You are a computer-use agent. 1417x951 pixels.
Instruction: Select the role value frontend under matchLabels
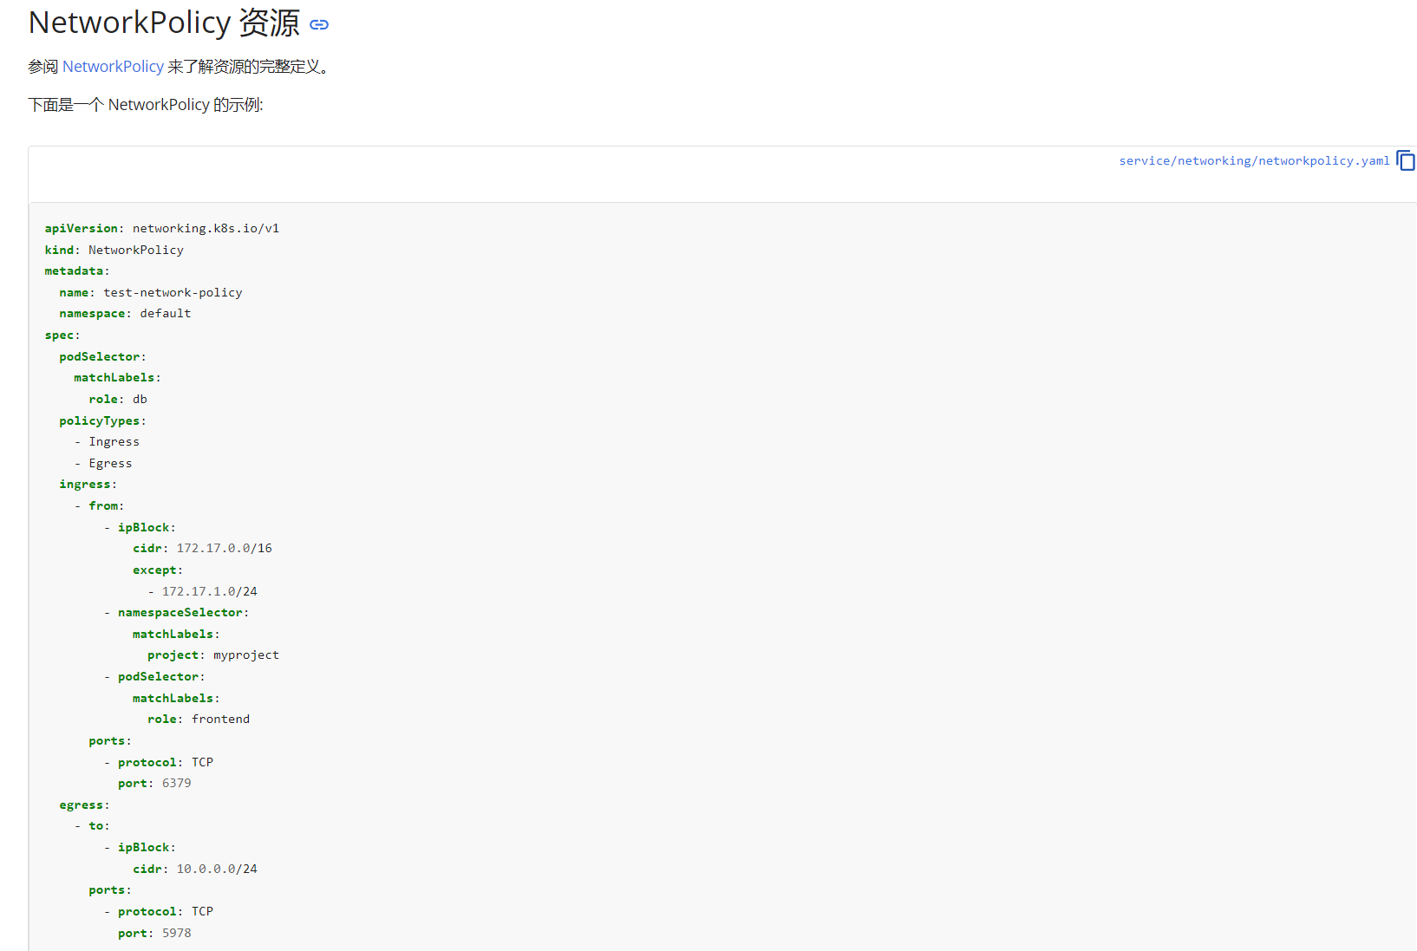(x=220, y=719)
